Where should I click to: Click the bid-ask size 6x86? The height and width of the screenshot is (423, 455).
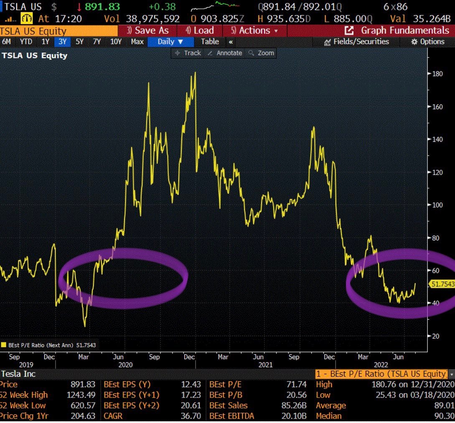point(396,7)
